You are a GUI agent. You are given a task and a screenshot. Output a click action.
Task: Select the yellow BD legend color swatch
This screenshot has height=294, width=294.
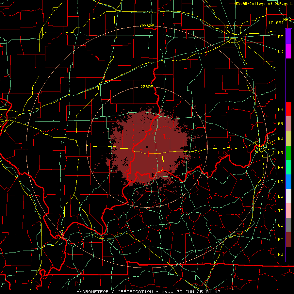[288, 139]
